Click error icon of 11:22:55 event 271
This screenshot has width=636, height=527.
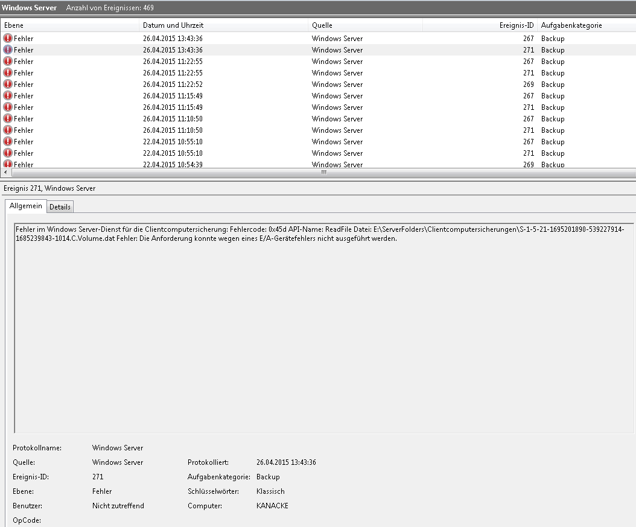tap(8, 72)
